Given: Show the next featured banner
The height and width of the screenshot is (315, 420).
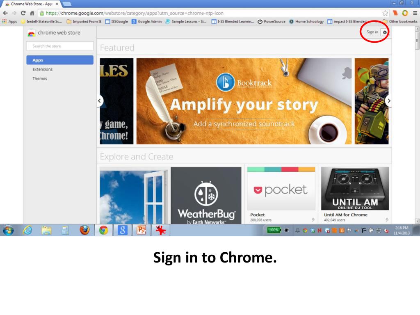Looking at the screenshot, I should (388, 101).
